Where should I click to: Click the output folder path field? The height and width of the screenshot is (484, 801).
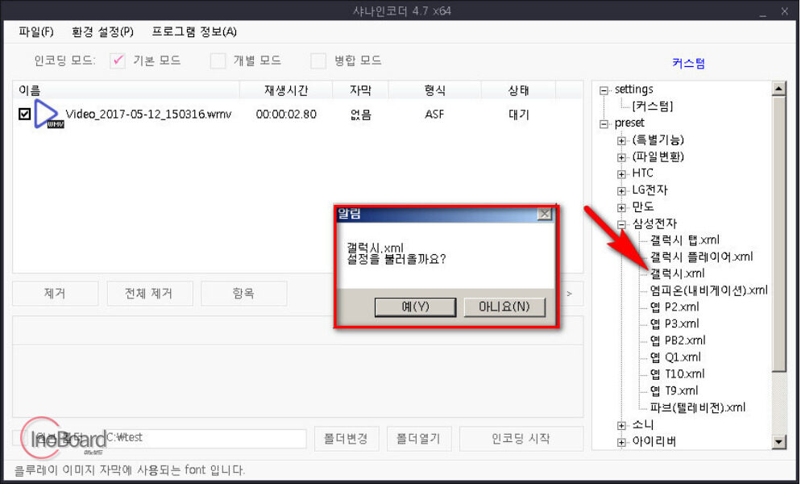click(x=205, y=439)
